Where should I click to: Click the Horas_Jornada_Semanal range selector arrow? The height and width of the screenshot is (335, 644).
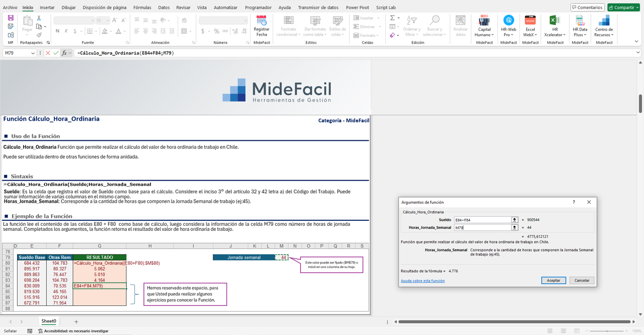click(515, 228)
